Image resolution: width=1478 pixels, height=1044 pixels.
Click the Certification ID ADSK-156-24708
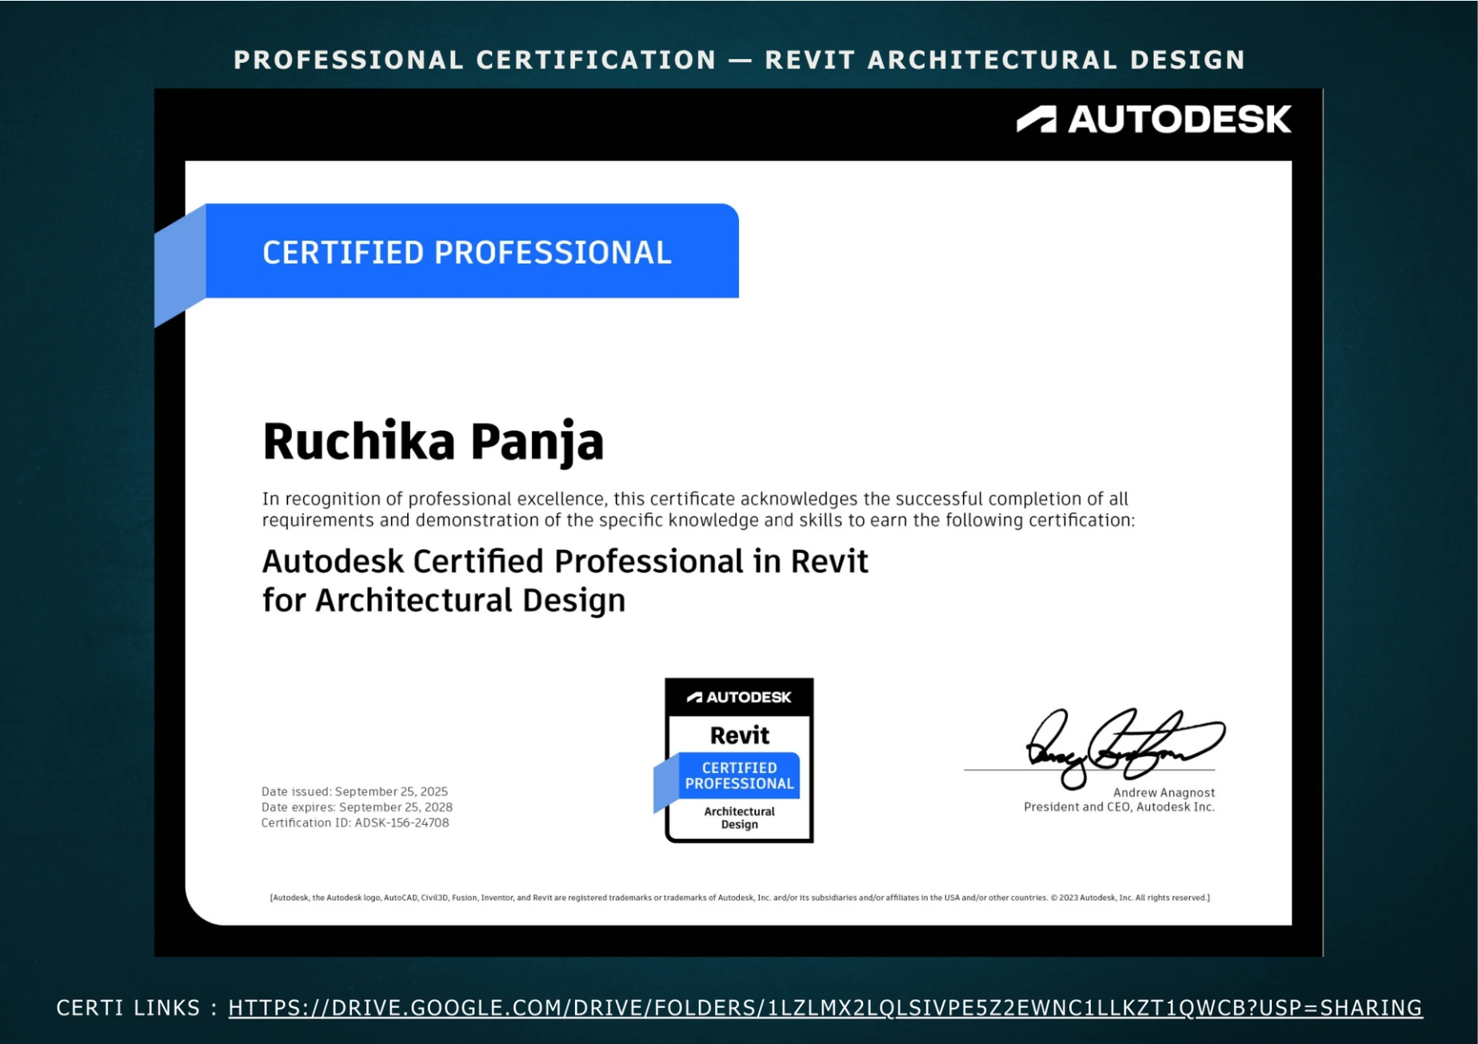(355, 823)
